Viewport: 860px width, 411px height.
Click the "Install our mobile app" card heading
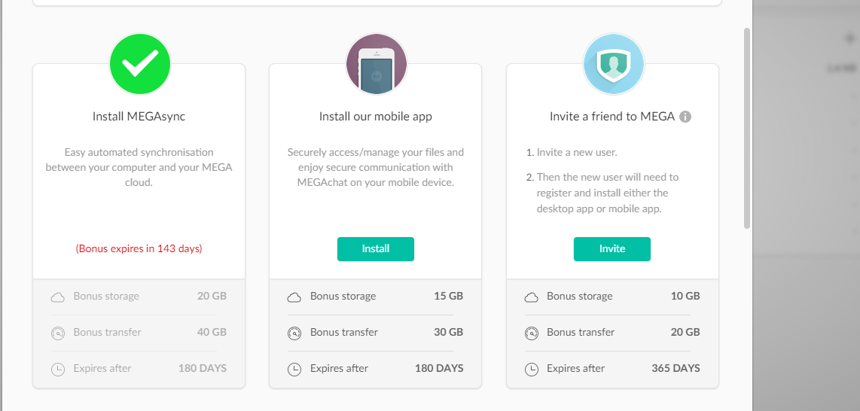[376, 117]
